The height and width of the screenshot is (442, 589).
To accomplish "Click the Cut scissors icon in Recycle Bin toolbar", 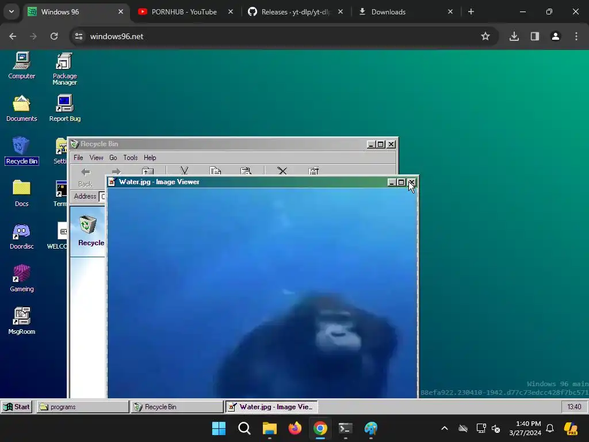I will (184, 170).
